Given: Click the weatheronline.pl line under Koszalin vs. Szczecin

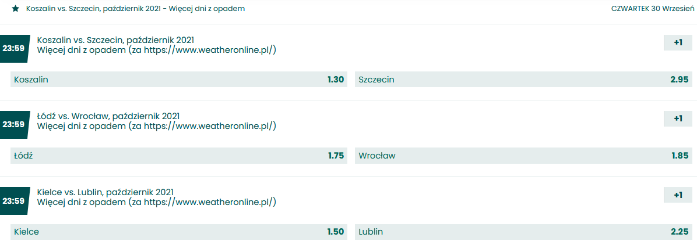Looking at the screenshot, I should click(x=156, y=50).
